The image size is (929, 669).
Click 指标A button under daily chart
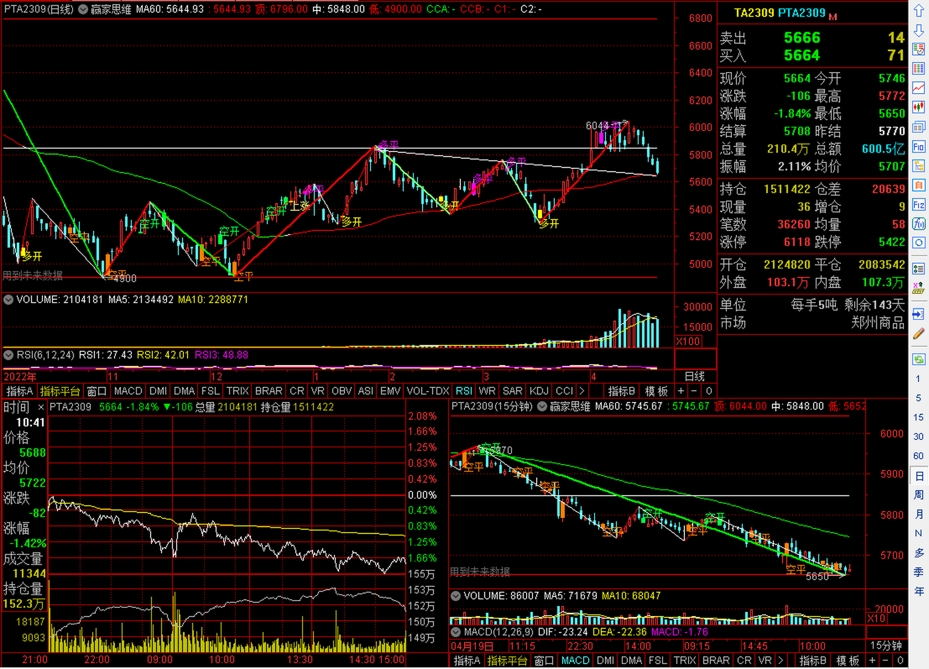[x=20, y=391]
